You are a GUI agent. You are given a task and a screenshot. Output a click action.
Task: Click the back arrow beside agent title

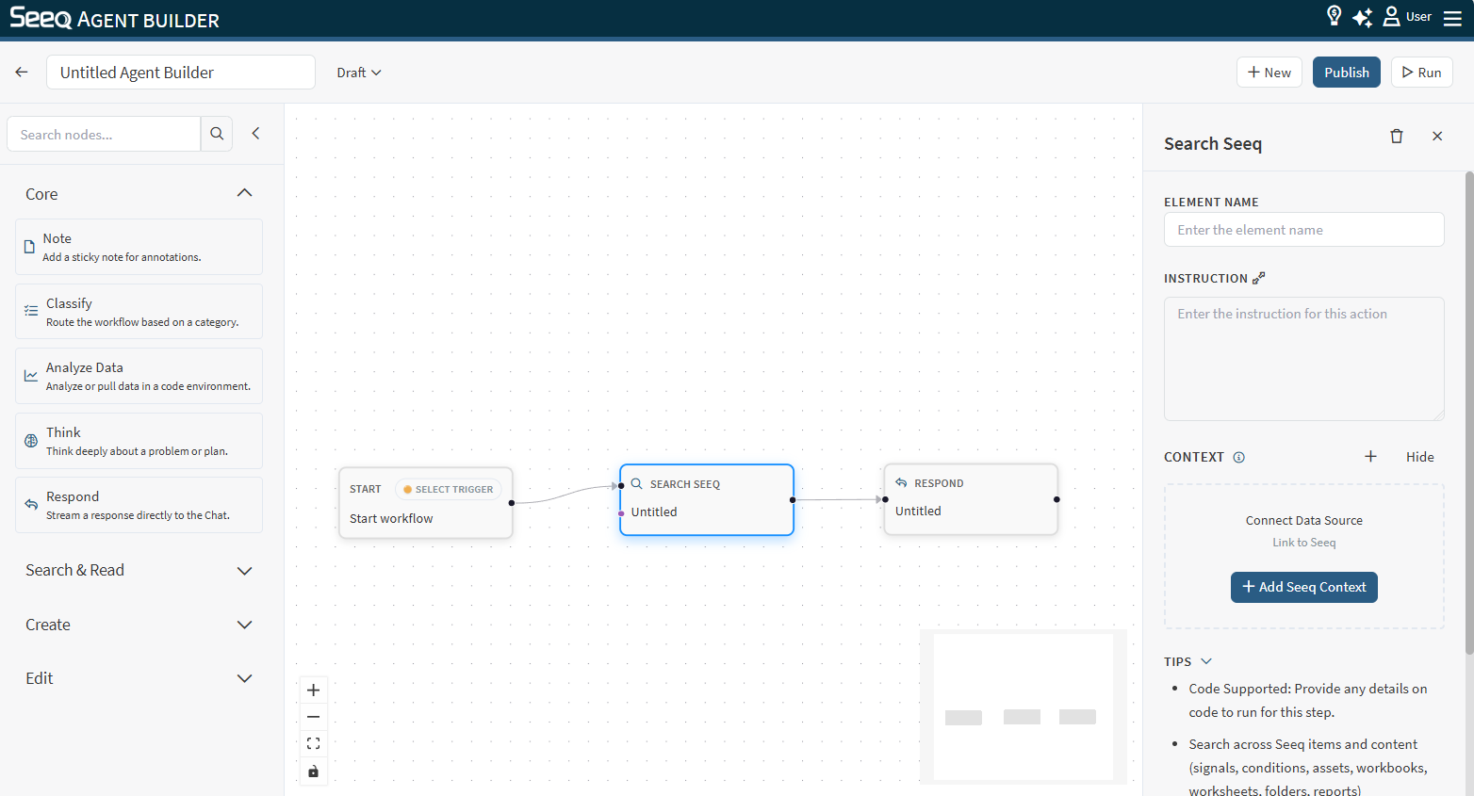click(x=22, y=73)
